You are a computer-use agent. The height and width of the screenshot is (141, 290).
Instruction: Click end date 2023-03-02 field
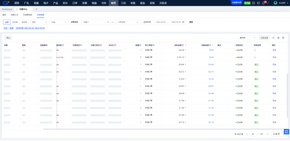click(176, 22)
